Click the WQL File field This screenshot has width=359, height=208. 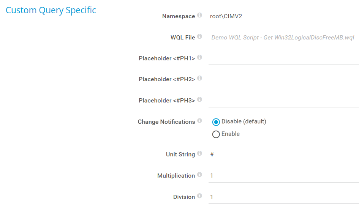click(283, 38)
